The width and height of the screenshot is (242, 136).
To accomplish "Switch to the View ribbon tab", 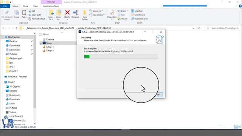I will [x=35, y=6].
